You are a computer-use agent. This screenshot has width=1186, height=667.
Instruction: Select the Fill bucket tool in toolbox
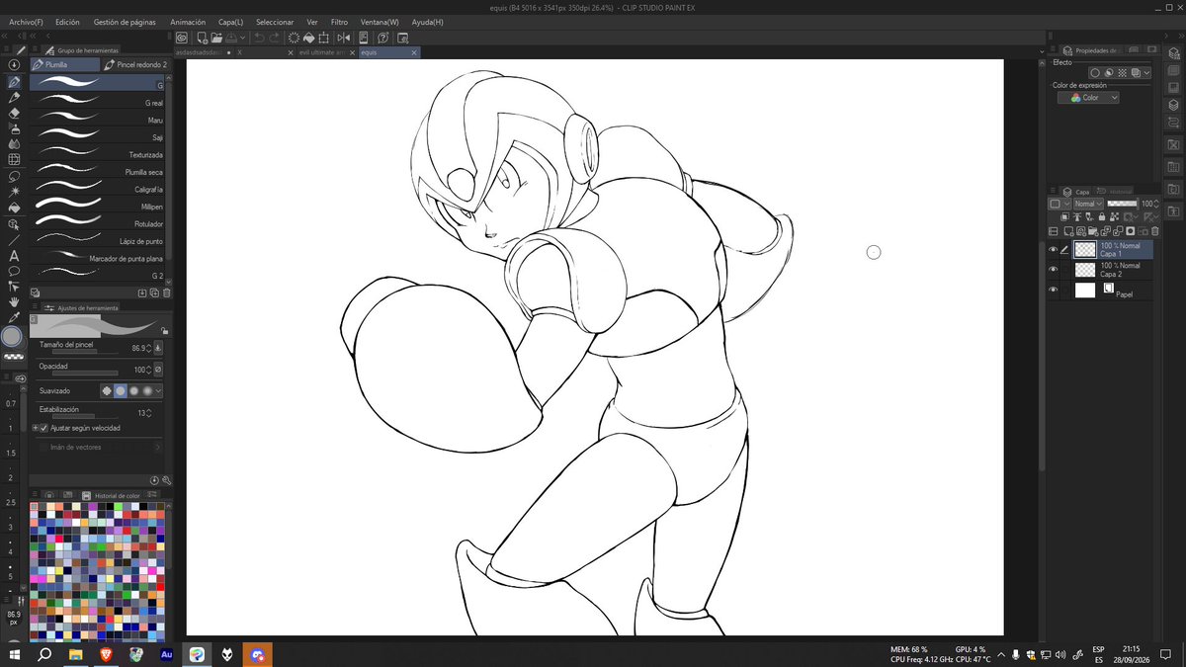[15, 206]
